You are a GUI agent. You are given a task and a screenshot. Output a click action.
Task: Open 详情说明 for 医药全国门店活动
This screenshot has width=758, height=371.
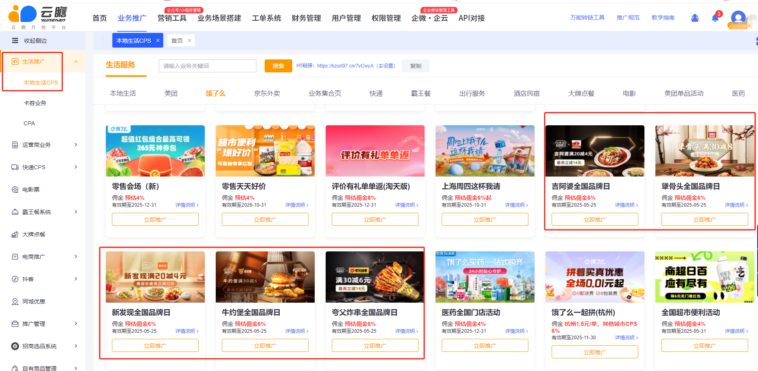pos(516,331)
